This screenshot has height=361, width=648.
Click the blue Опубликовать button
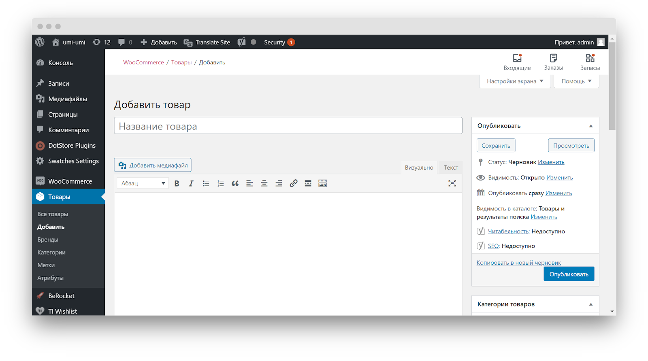pos(569,274)
